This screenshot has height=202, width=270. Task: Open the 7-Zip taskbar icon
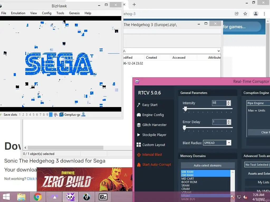(x=103, y=197)
